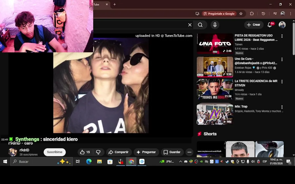Open the UNA FOTO video thumbnail
Screen dimensions: 295x184
[x=215, y=44]
